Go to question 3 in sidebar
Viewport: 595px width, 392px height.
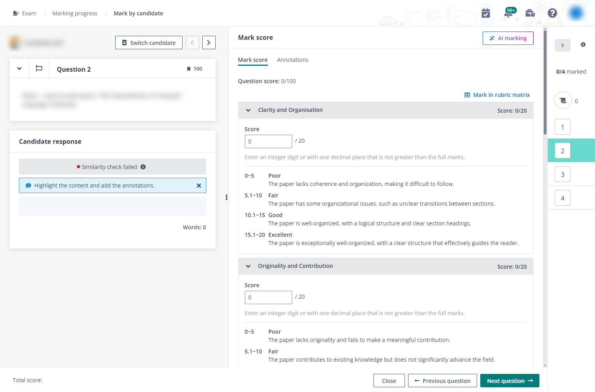click(563, 175)
